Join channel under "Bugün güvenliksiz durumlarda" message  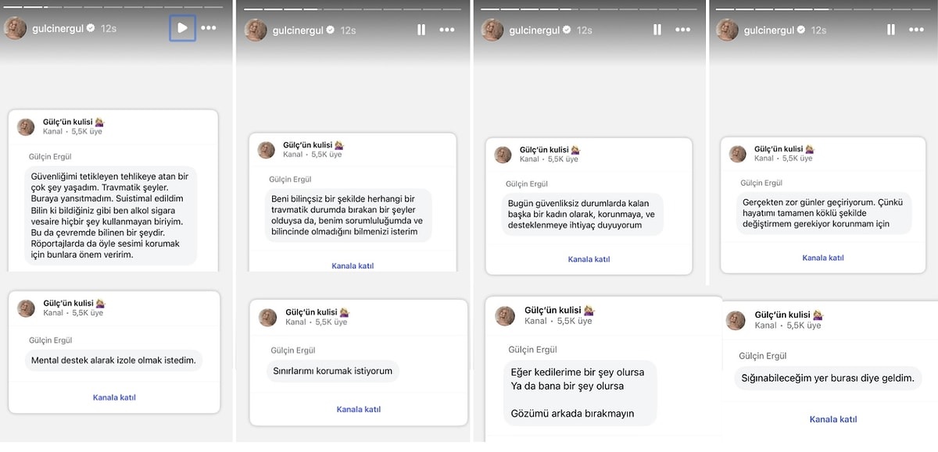click(589, 259)
